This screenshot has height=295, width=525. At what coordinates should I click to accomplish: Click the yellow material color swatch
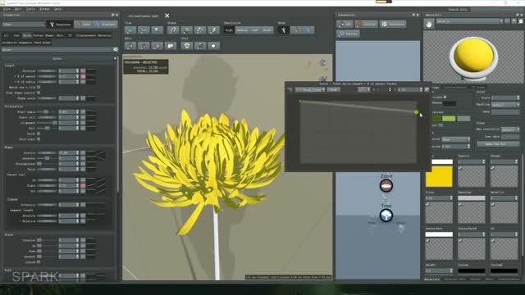tap(439, 177)
